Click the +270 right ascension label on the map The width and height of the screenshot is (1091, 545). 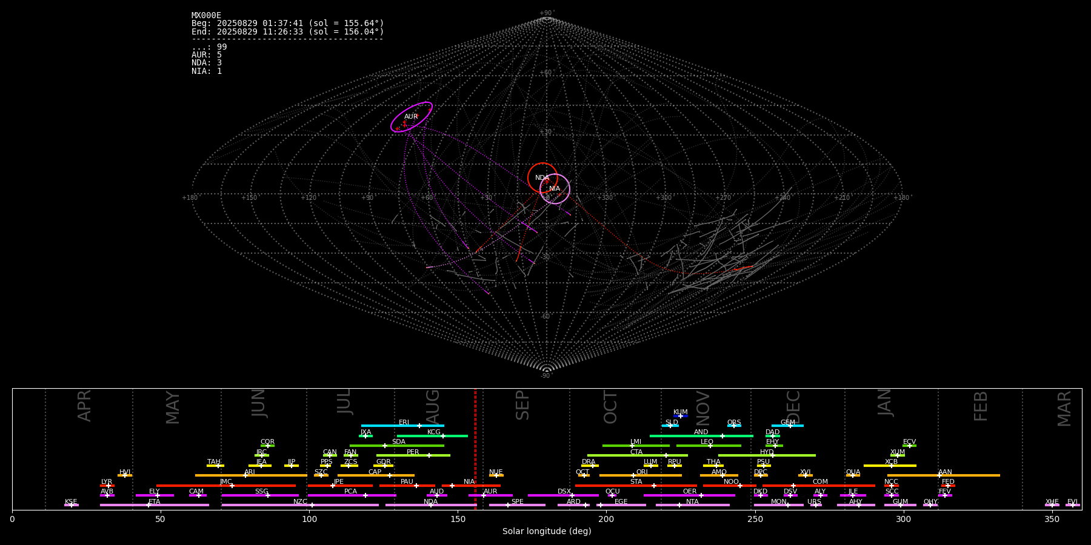pos(723,197)
